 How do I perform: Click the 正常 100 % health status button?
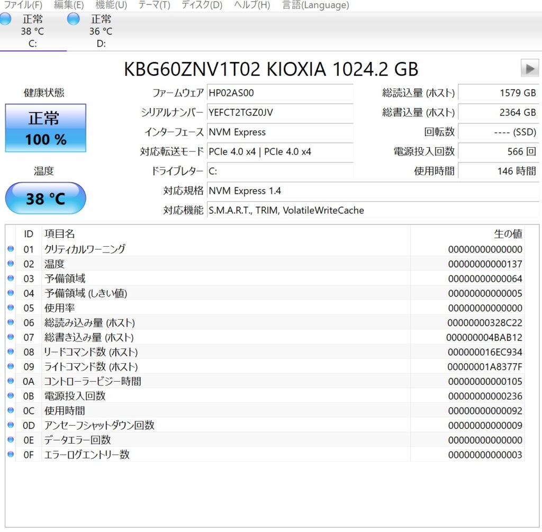click(x=46, y=128)
